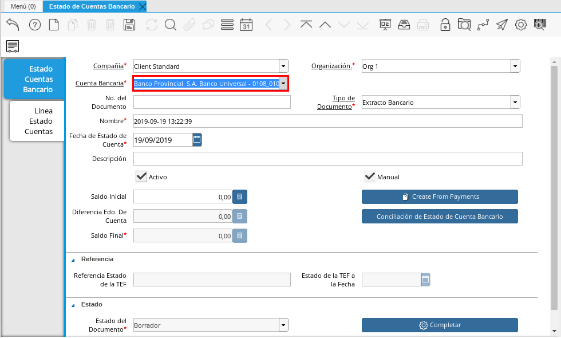Viewport: 561px width, 338px height.
Task: Collapse the Referencia section
Action: pyautogui.click(x=73, y=260)
